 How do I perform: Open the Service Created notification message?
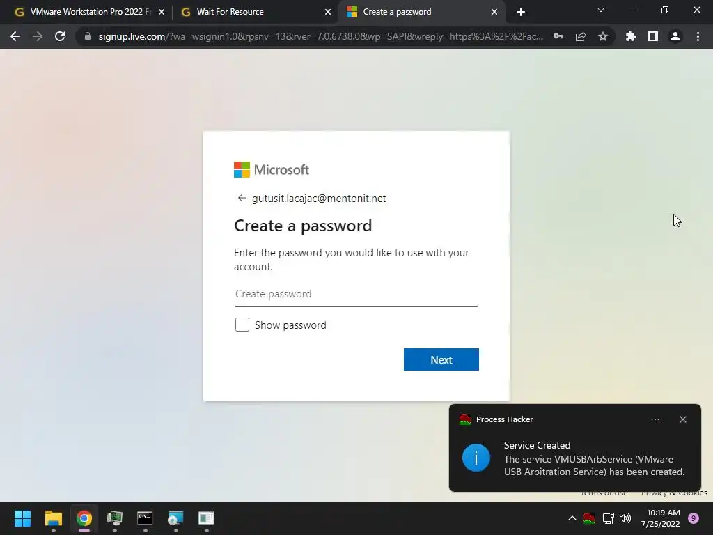[x=594, y=458]
